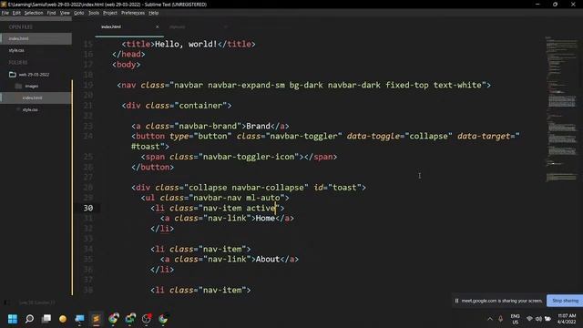The height and width of the screenshot is (328, 583).
Task: Open the Preferences menu
Action: click(133, 13)
